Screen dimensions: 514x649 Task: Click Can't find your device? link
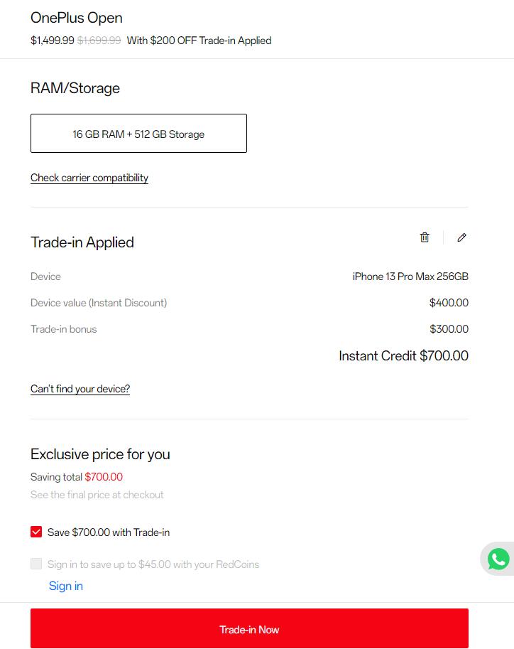[x=80, y=389]
